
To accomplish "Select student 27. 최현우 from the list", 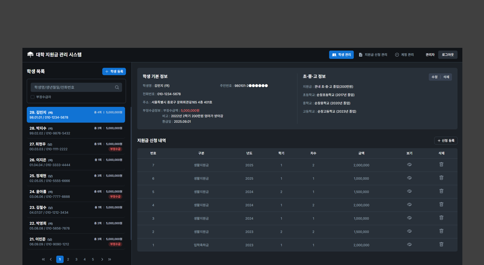I will 76,147.
